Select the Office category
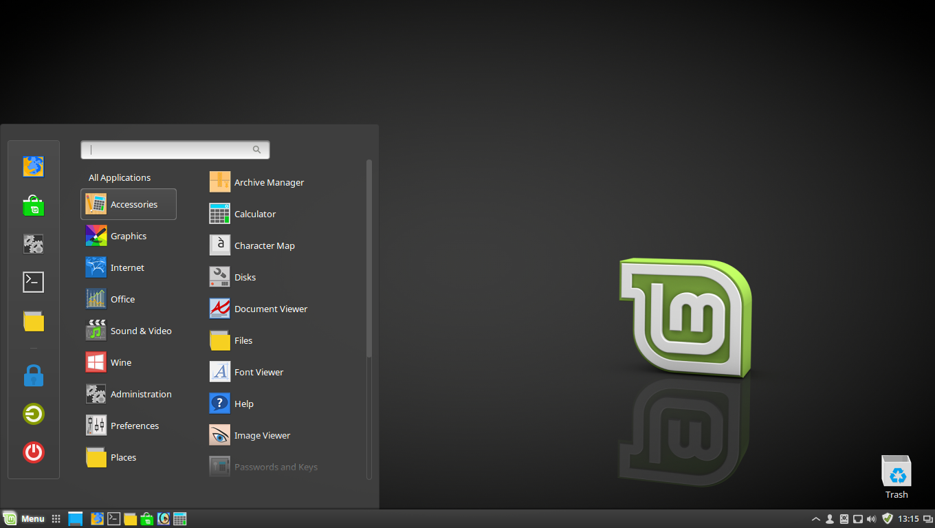Screen dimensions: 935x528 [x=129, y=299]
